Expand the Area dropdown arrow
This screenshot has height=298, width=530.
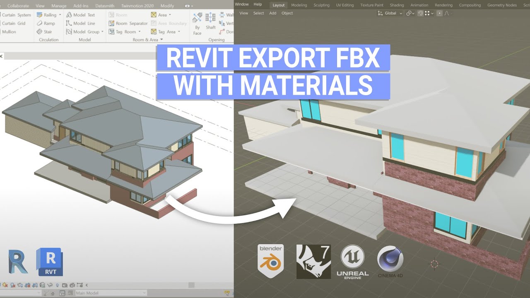tap(170, 15)
